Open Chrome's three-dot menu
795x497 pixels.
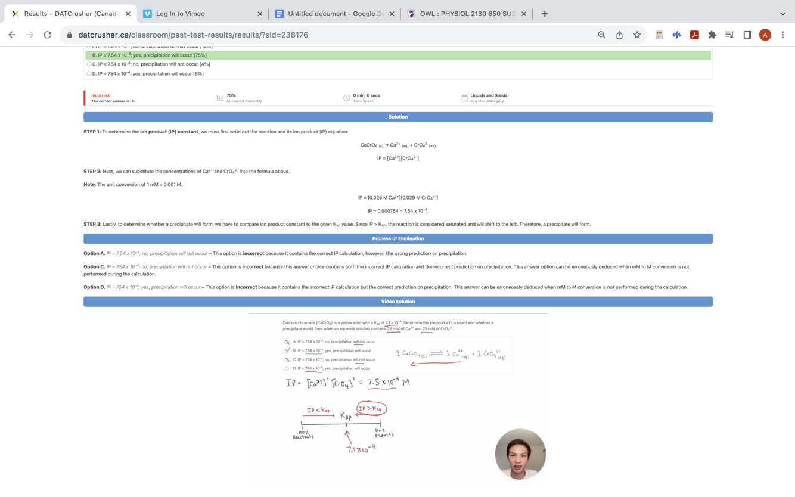783,35
